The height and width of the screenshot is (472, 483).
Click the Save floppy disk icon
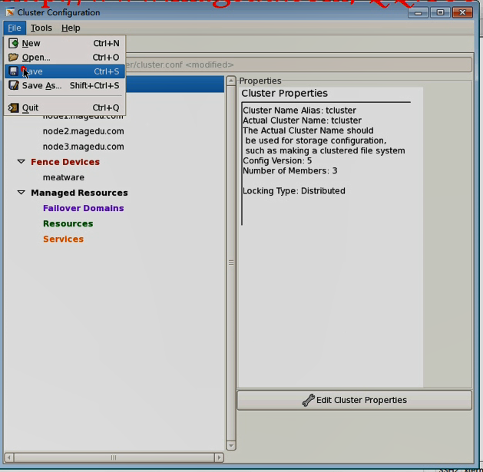[x=13, y=71]
